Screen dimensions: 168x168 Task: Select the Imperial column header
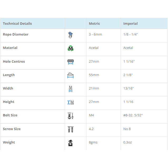pyautogui.click(x=130, y=24)
